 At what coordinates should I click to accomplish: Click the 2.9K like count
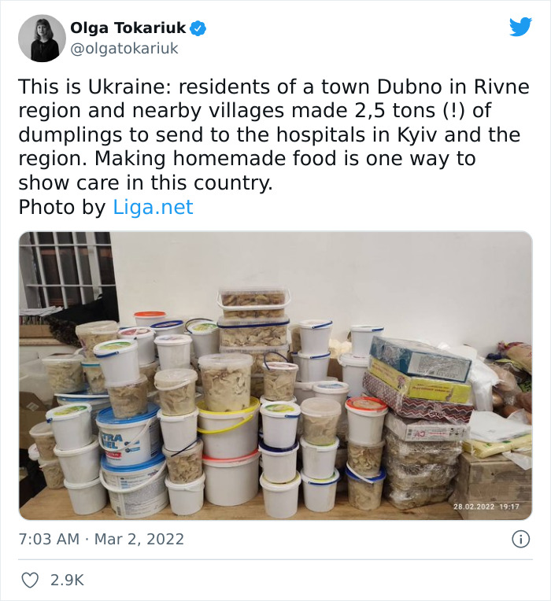point(67,580)
